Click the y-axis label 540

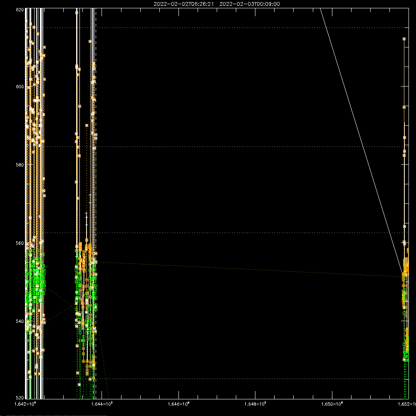coord(20,321)
